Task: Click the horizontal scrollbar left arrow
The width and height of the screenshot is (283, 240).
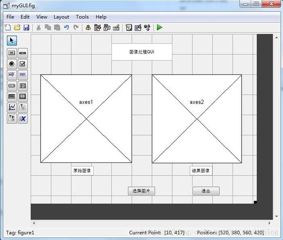Action: pyautogui.click(x=34, y=223)
